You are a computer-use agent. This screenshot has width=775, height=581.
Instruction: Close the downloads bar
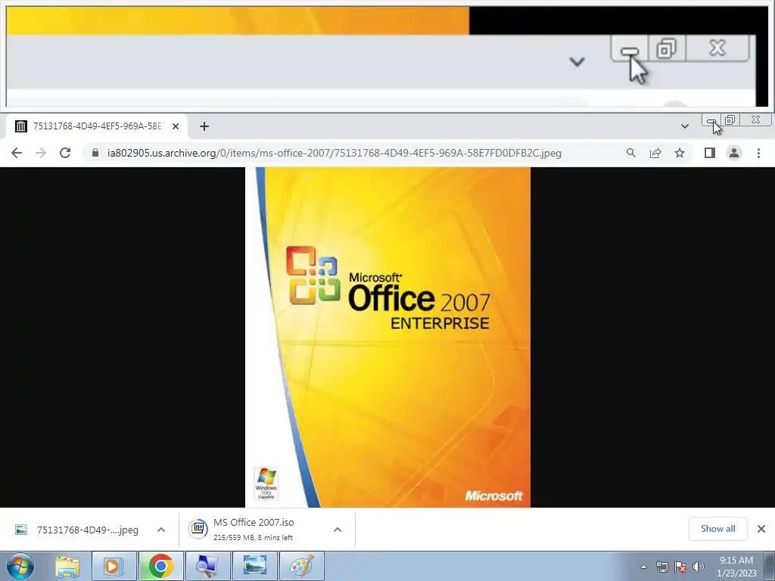coord(761,529)
